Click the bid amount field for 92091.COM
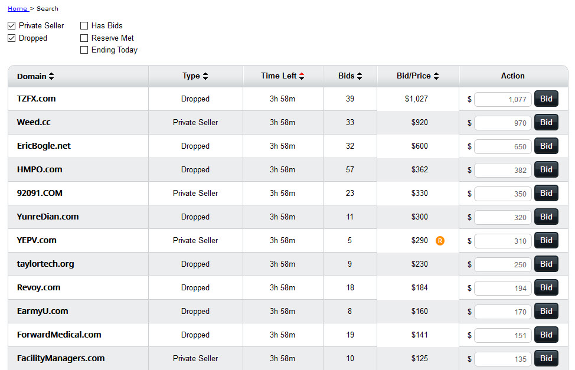 (x=503, y=194)
